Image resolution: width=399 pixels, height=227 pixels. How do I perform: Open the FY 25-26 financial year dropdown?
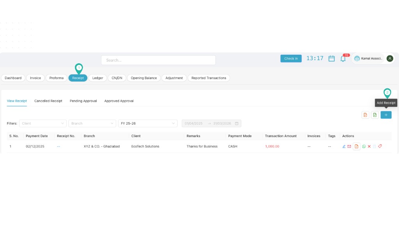pos(148,123)
